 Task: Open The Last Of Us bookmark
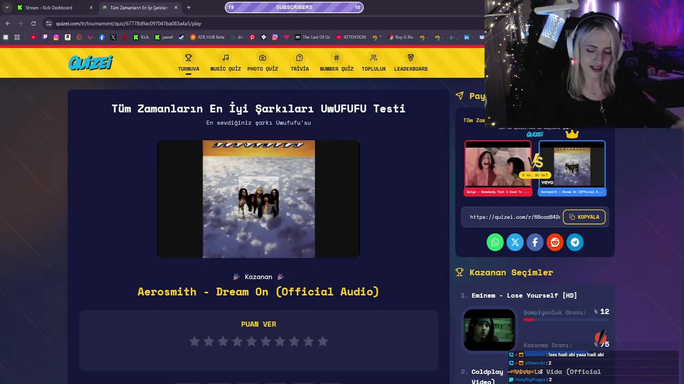312,37
